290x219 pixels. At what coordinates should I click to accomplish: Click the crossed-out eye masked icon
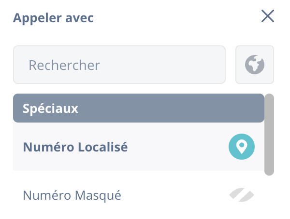242,195
